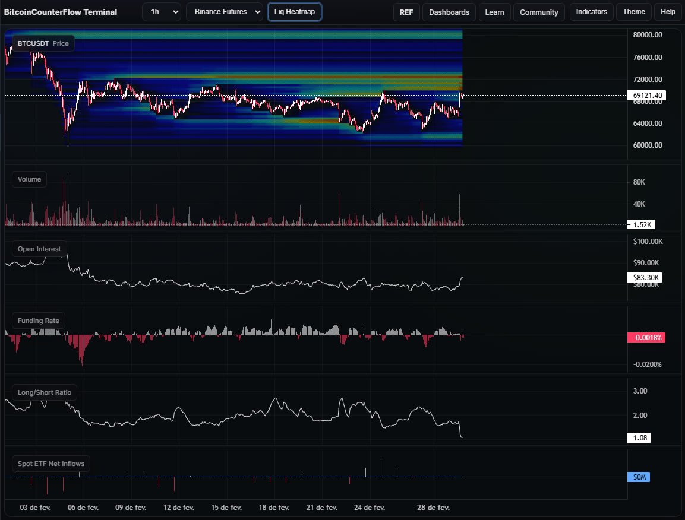
Task: Open the Dashboards menu
Action: point(449,11)
